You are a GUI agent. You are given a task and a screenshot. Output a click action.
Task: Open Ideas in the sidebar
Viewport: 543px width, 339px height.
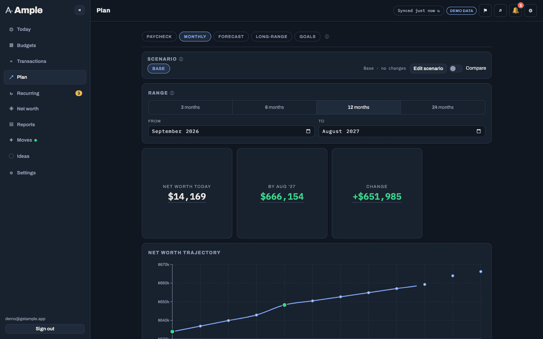(45, 156)
